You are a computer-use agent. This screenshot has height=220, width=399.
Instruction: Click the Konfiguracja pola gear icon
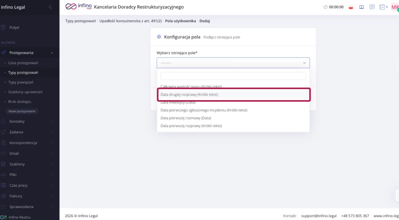point(159,37)
